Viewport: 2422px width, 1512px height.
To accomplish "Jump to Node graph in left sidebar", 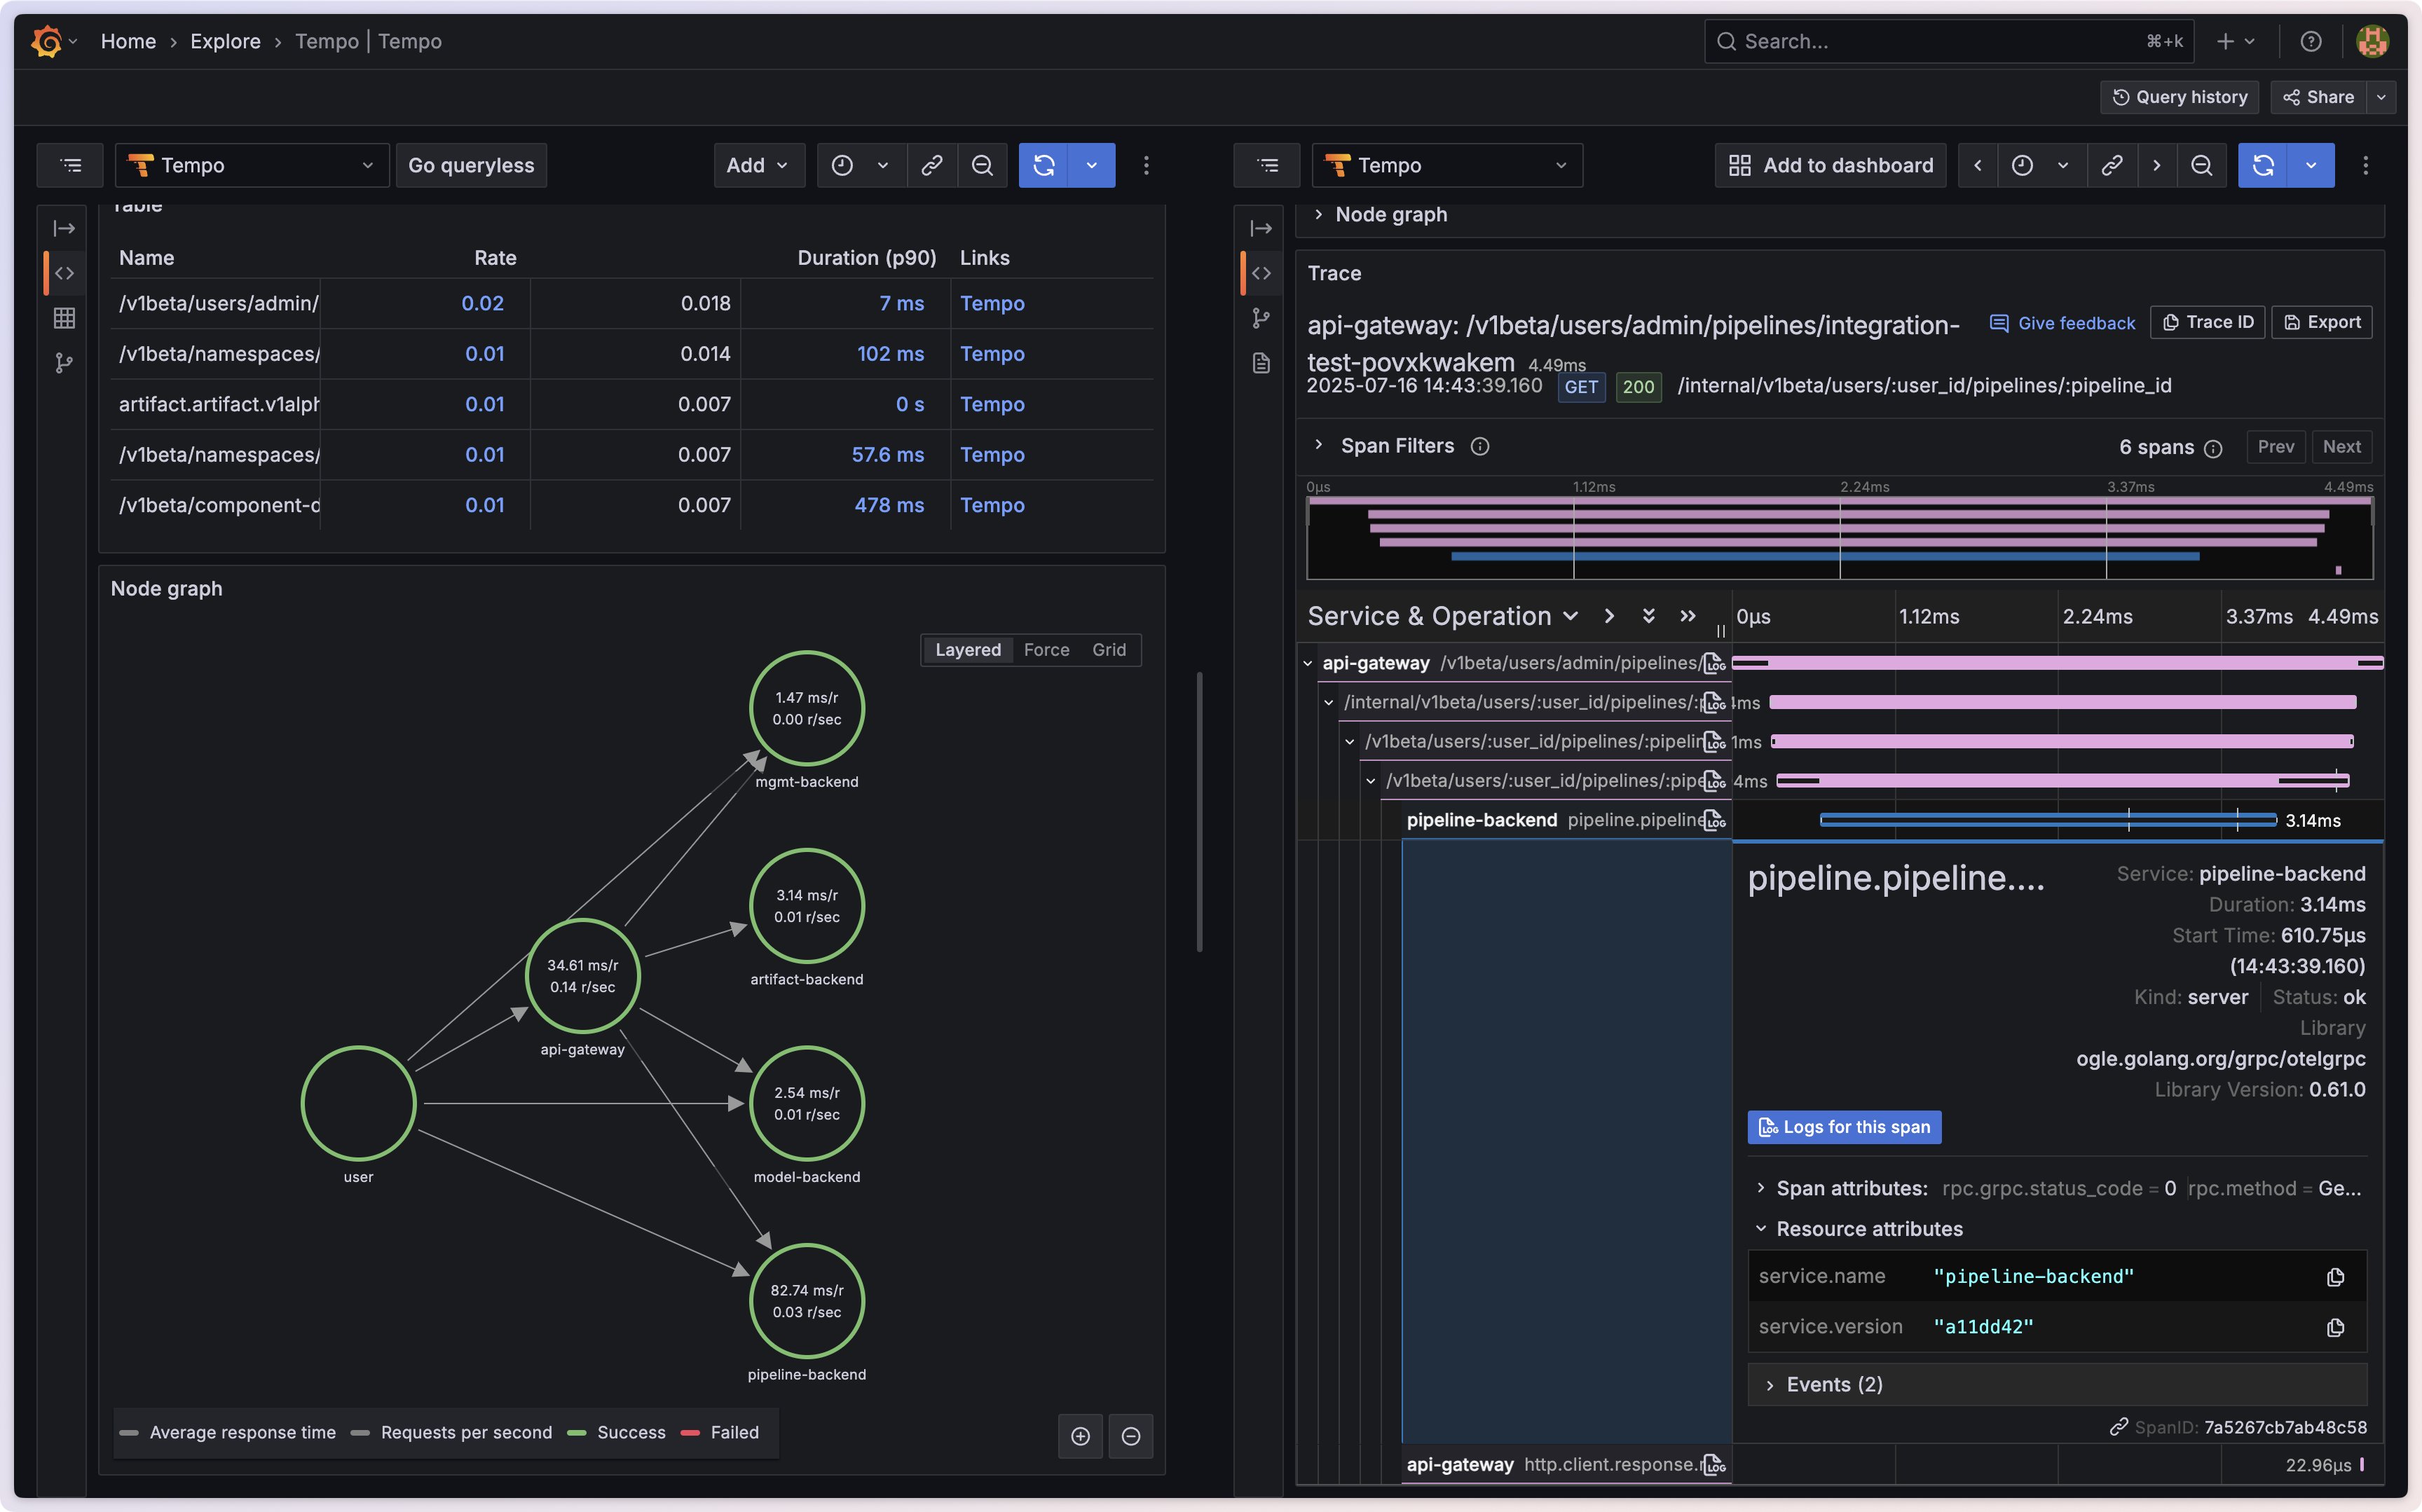I will 65,363.
